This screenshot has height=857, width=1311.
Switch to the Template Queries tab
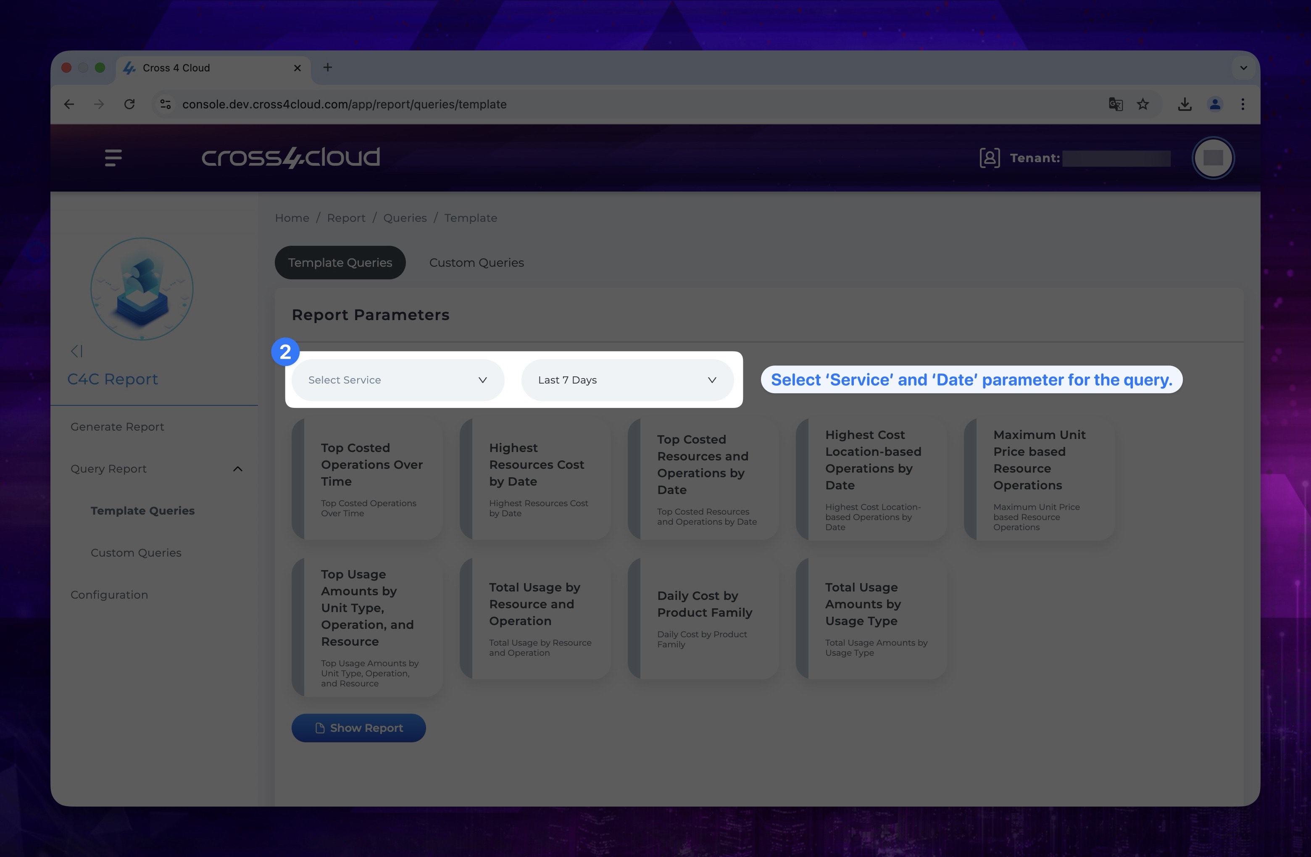pyautogui.click(x=340, y=262)
